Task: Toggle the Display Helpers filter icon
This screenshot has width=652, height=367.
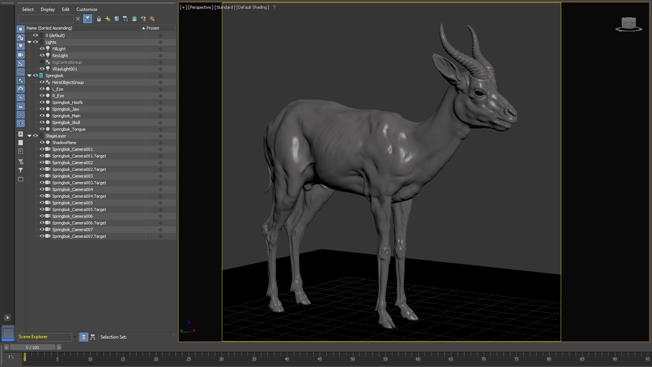Action: click(21, 64)
